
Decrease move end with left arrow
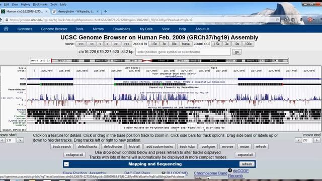click(x=298, y=140)
